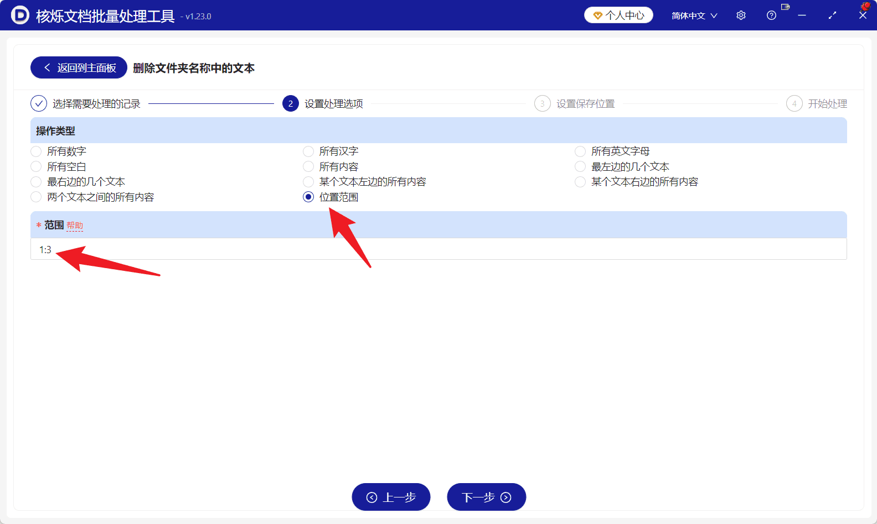Viewport: 877px width, 524px height.
Task: Select the 两个文本之间的所有内容 radio option
Action: pos(36,197)
